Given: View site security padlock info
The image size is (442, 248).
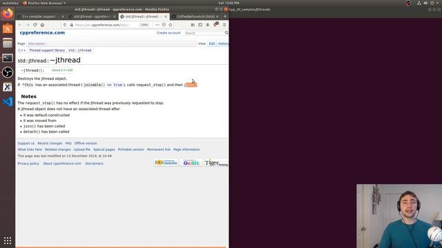Looking at the screenshot, I should [x=71, y=25].
